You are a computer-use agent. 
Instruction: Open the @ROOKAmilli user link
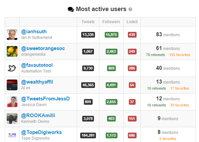tap(38, 115)
